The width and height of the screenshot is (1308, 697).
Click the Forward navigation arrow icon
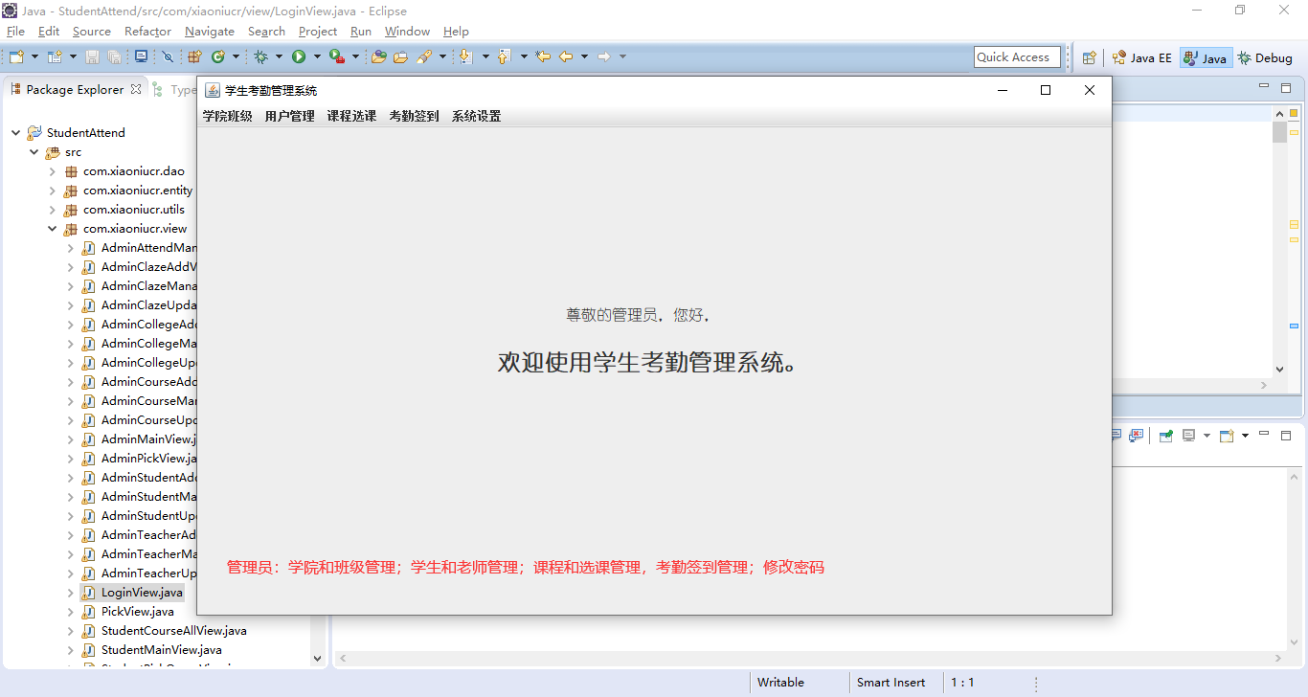coord(604,56)
